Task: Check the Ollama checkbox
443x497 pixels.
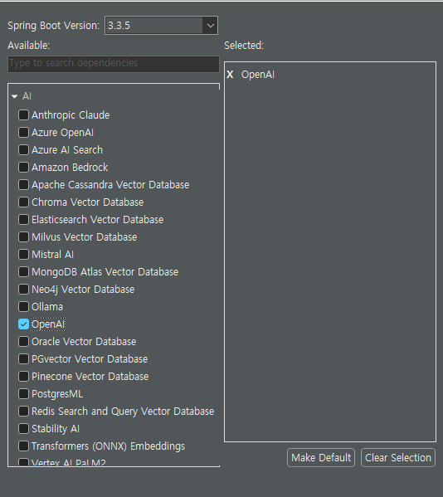Action: click(x=23, y=307)
